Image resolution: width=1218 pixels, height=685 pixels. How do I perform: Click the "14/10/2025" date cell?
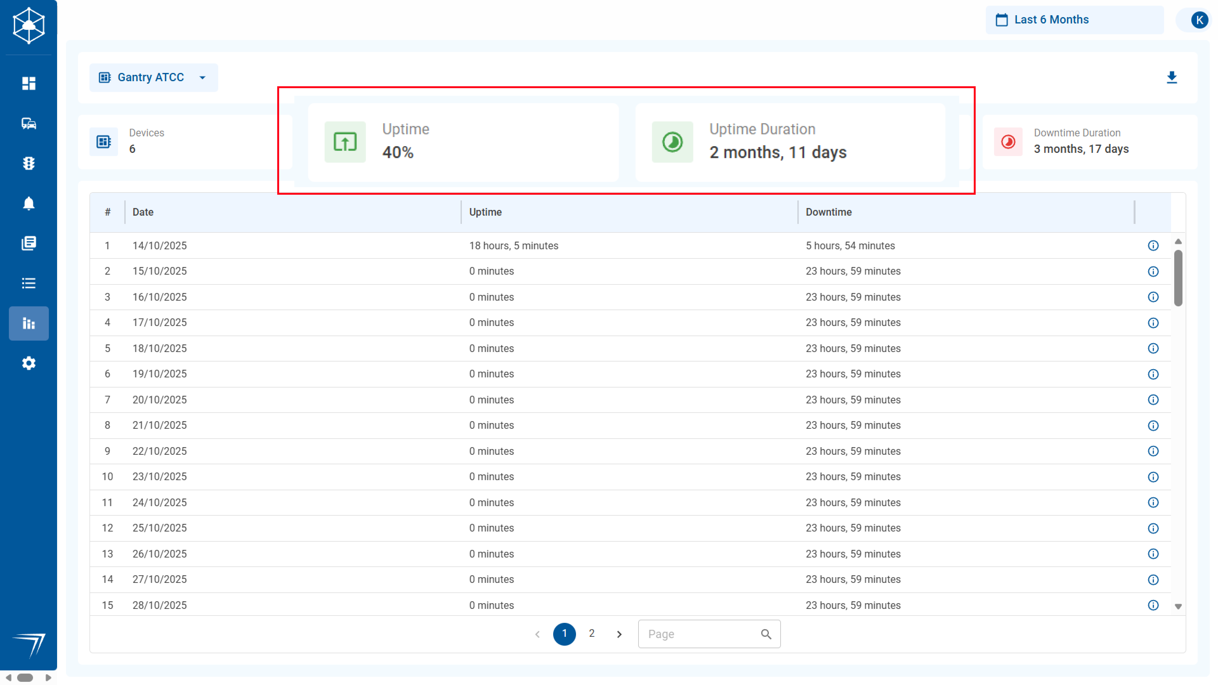[x=159, y=245]
